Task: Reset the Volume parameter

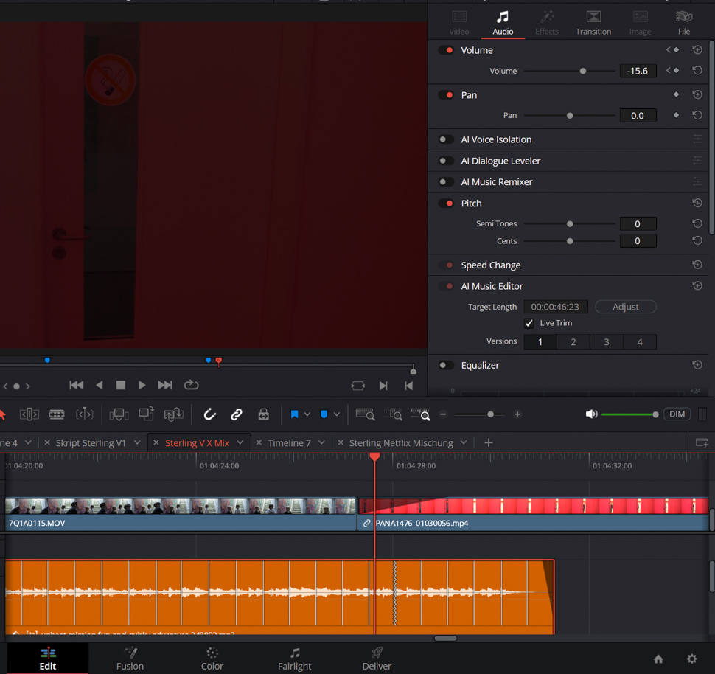Action: (697, 71)
